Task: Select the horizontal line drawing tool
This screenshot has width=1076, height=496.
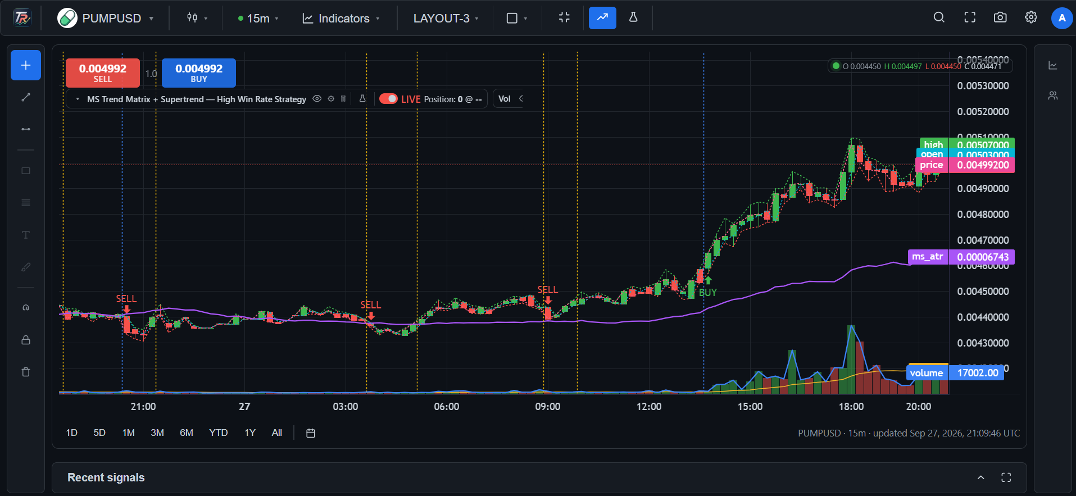Action: tap(26, 129)
